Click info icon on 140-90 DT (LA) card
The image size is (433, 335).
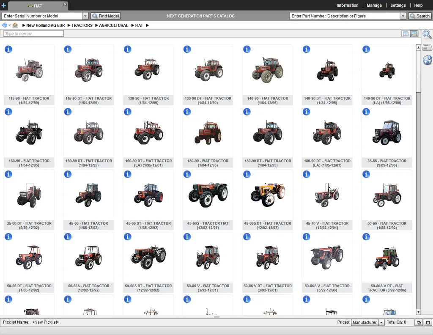(366, 49)
